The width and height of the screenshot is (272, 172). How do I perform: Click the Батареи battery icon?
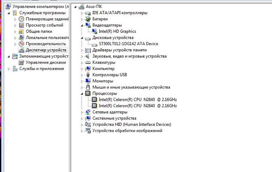pos(88,19)
